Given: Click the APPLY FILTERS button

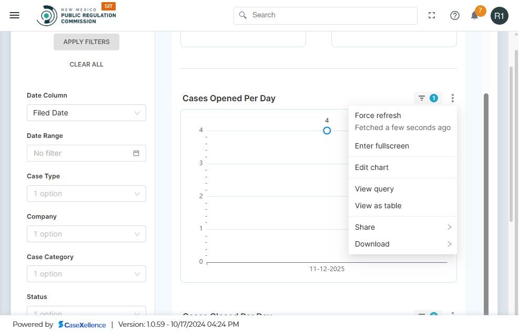Looking at the screenshot, I should [86, 42].
